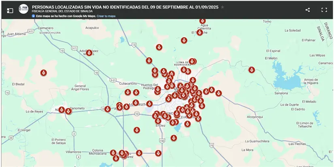Select the marker on highway 280 shield
Screen dimensions: 334x167
pyautogui.click(x=108, y=109)
